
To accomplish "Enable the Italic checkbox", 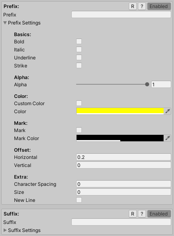I will [x=79, y=49].
